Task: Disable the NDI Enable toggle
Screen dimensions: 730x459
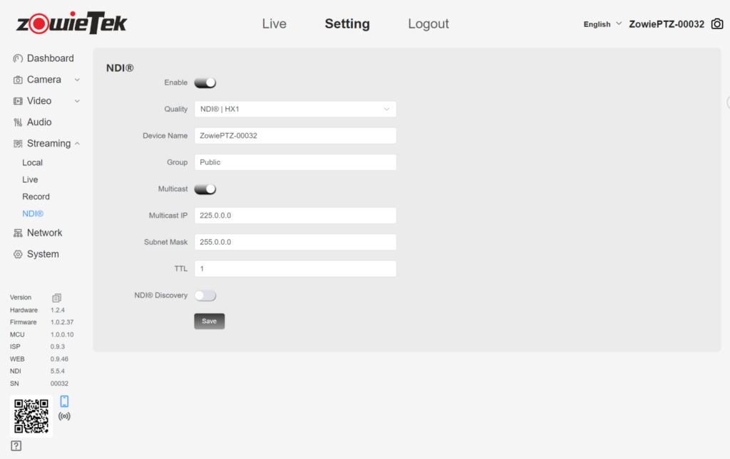Action: click(x=205, y=83)
